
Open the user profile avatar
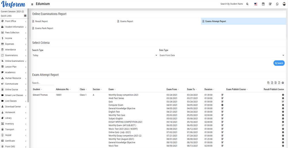[x=284, y=4]
